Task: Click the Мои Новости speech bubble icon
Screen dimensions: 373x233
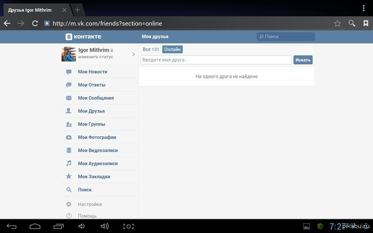Action: point(69,72)
